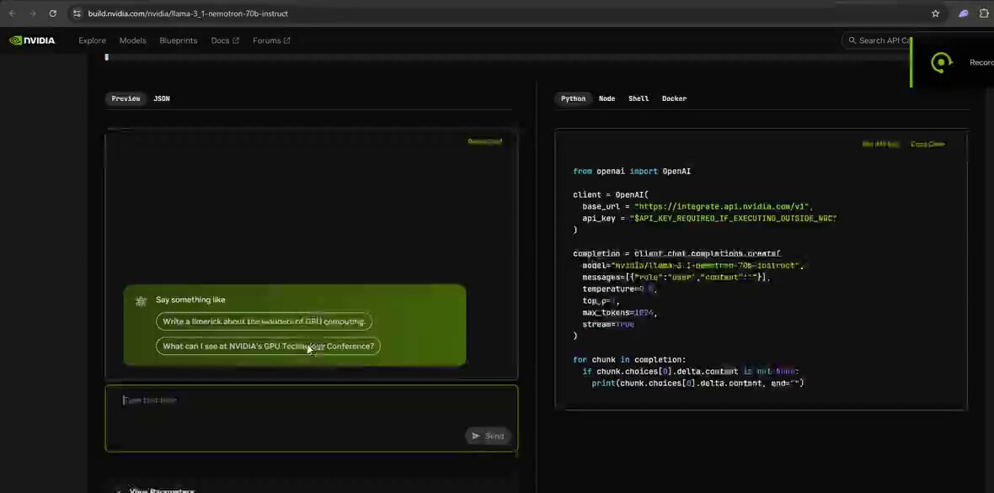Select the Shell code tab
994x493 pixels.
639,98
